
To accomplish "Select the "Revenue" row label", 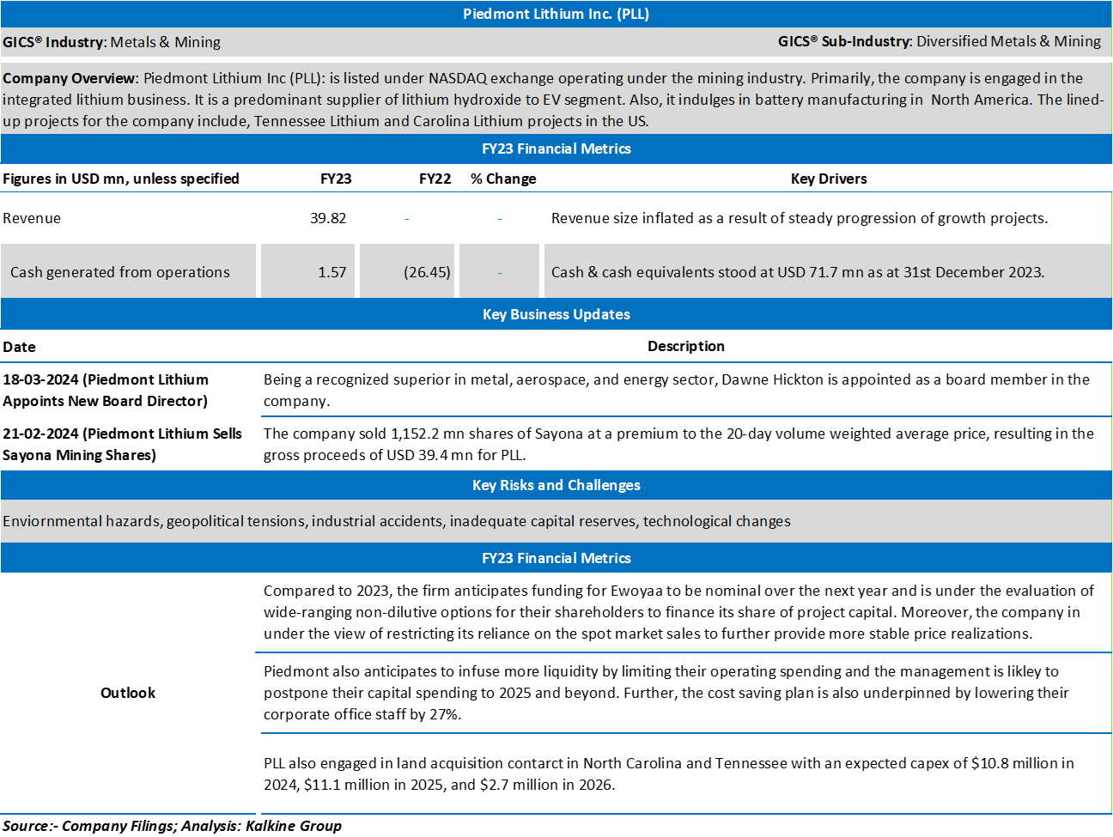I will point(32,218).
